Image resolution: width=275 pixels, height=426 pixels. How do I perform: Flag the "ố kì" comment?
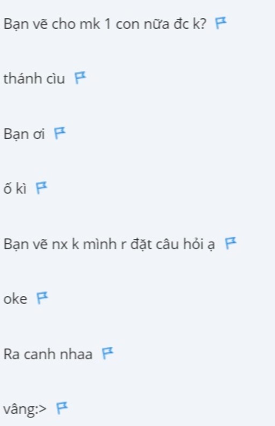tap(42, 188)
